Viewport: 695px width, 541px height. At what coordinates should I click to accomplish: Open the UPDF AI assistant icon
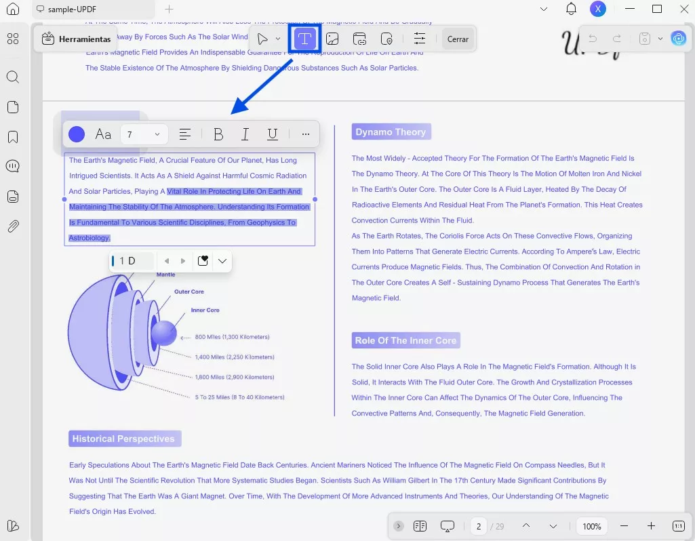678,39
